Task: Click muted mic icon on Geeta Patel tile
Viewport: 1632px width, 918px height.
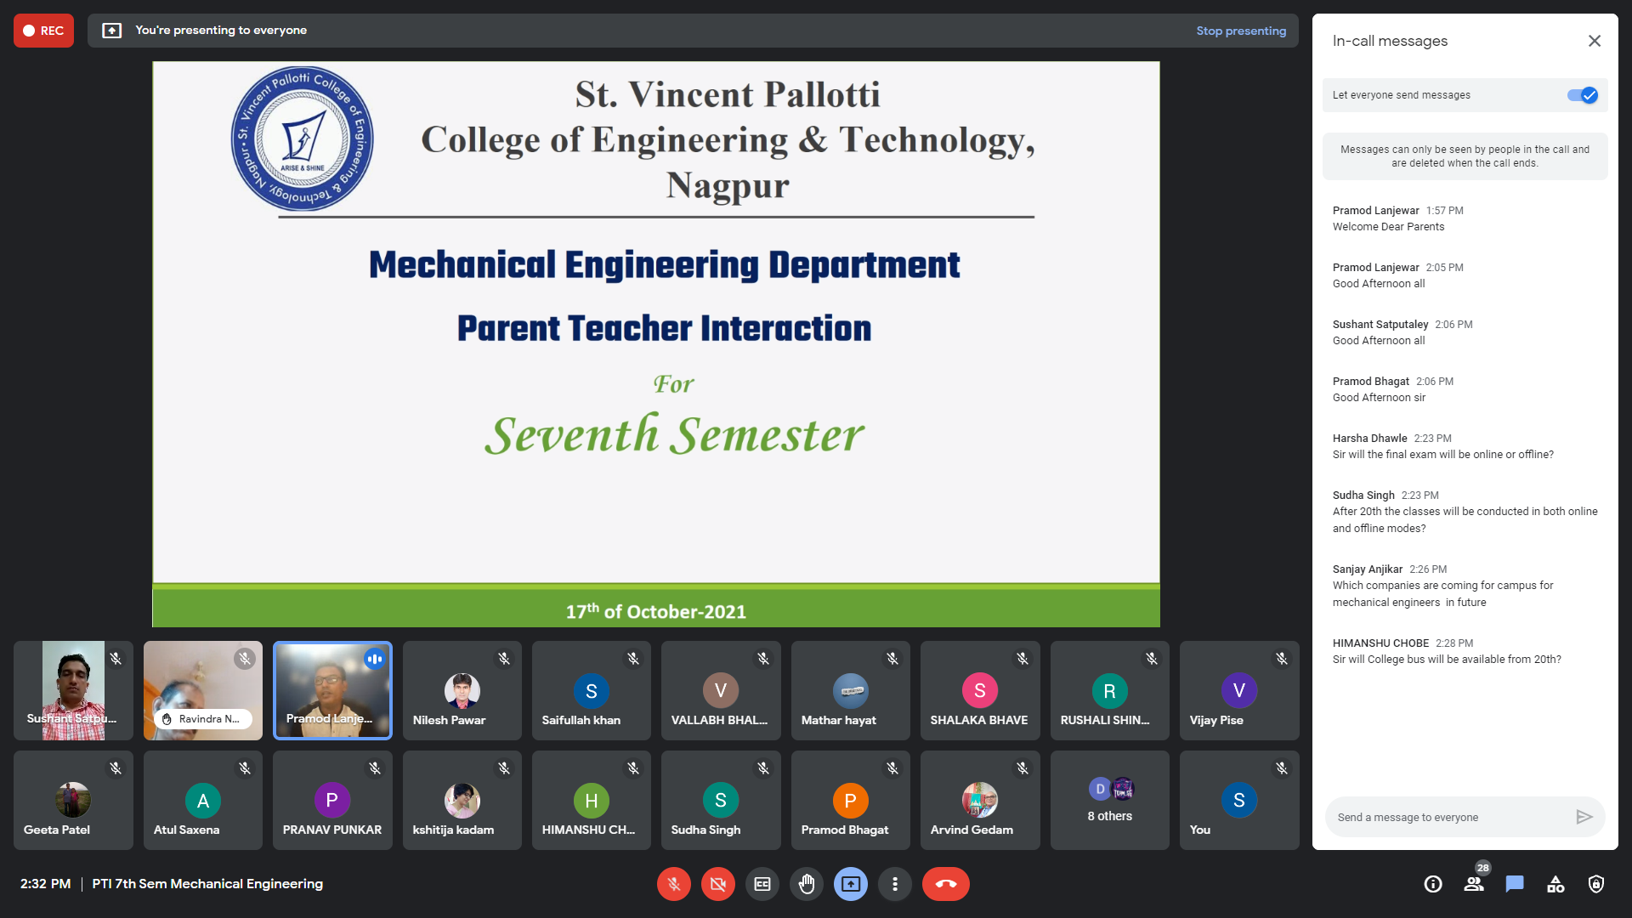Action: [x=116, y=768]
